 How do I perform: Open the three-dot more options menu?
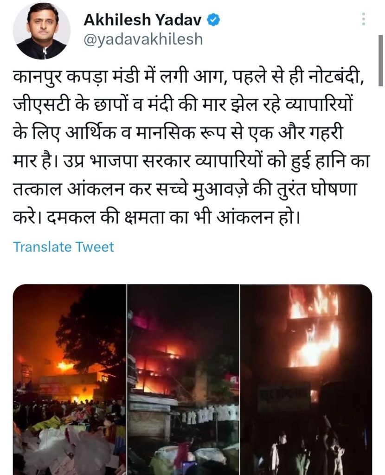364,19
